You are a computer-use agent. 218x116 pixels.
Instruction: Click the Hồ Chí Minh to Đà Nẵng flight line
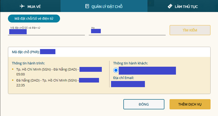pos(47,69)
